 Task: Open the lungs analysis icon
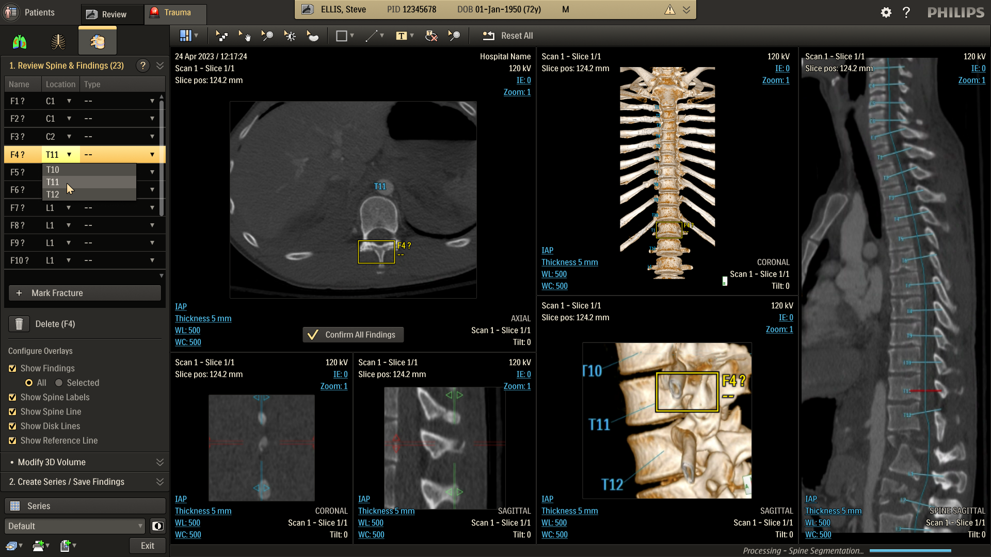click(20, 41)
